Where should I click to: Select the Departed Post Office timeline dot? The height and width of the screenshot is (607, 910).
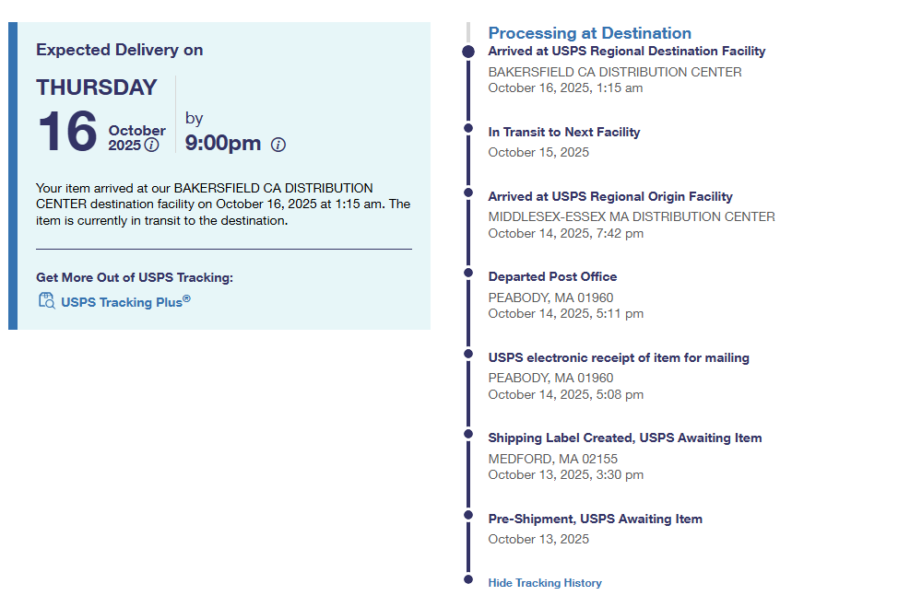[468, 273]
